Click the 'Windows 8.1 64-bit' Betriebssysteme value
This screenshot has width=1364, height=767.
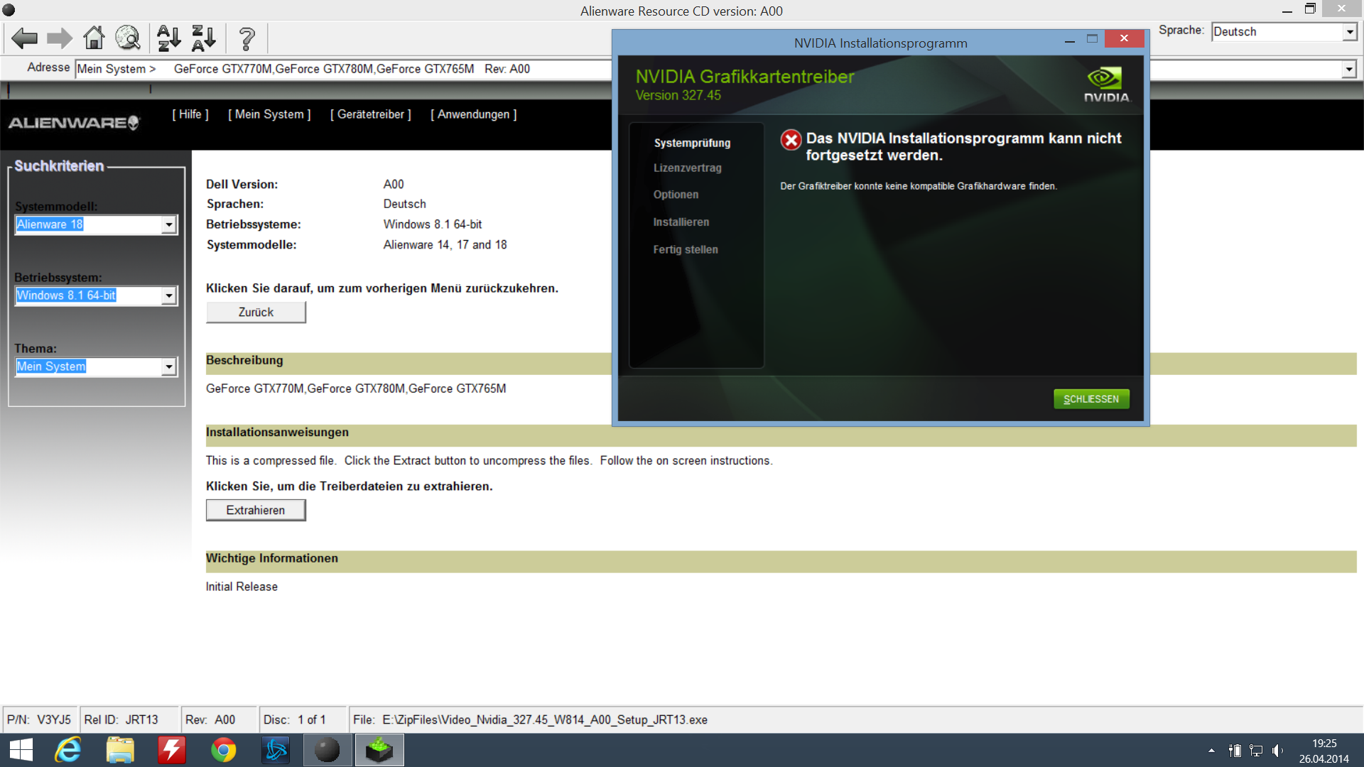pos(433,224)
